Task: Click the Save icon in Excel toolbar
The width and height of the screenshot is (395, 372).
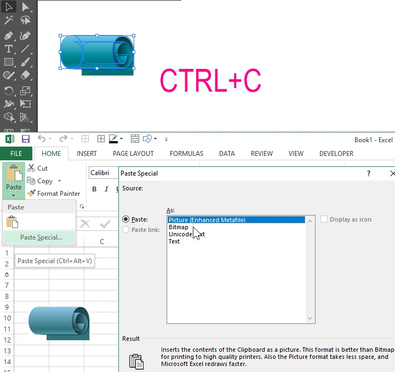Action: click(25, 139)
